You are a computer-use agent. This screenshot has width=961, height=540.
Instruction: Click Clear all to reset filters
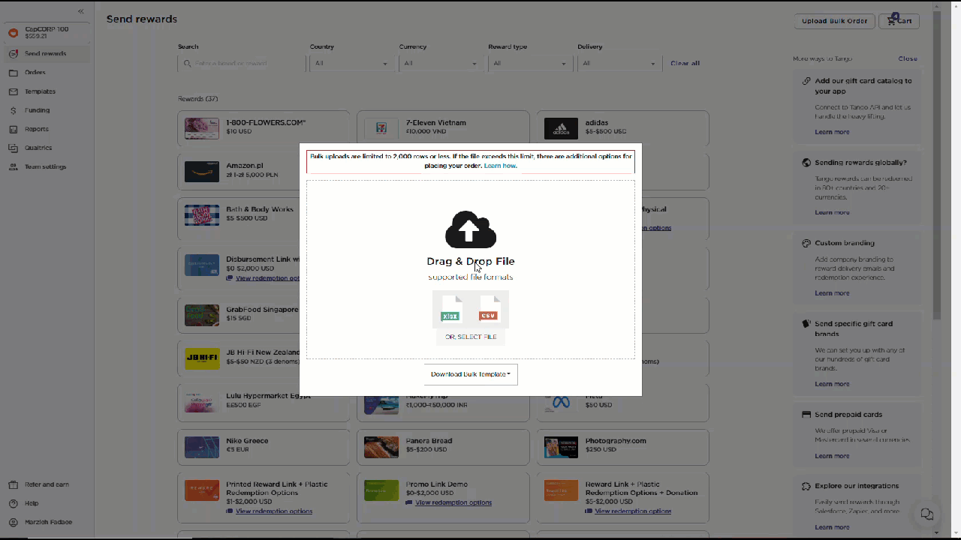click(684, 63)
